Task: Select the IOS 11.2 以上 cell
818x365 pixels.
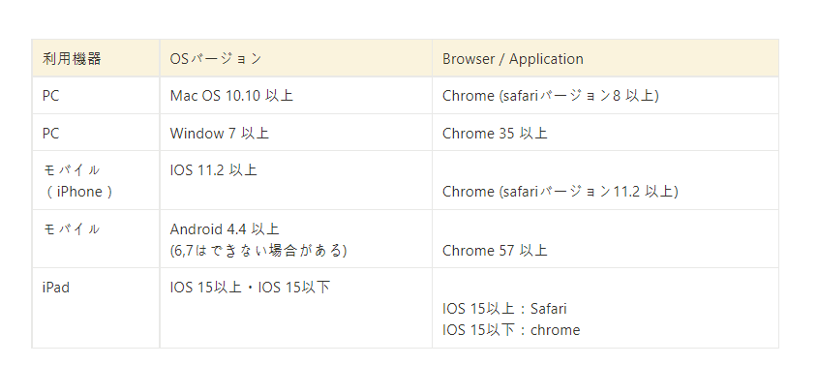Action: click(296, 181)
